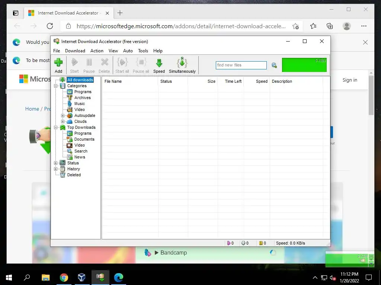The width and height of the screenshot is (381, 285).
Task: Click the Delete toolbar icon
Action: coord(104,65)
